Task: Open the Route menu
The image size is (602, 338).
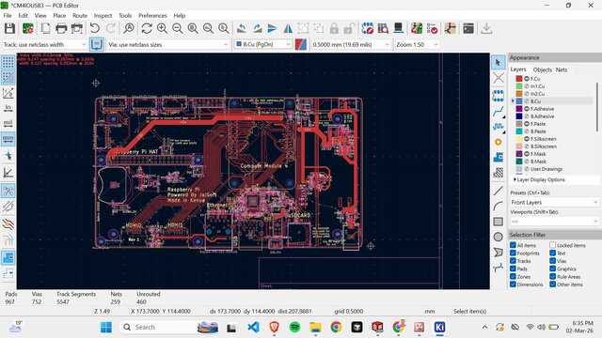Action: click(80, 15)
